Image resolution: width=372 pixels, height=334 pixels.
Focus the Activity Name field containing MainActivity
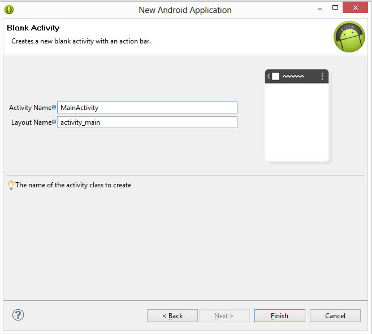pyautogui.click(x=147, y=107)
